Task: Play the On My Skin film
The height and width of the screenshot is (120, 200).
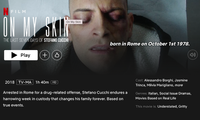Action: click(21, 55)
